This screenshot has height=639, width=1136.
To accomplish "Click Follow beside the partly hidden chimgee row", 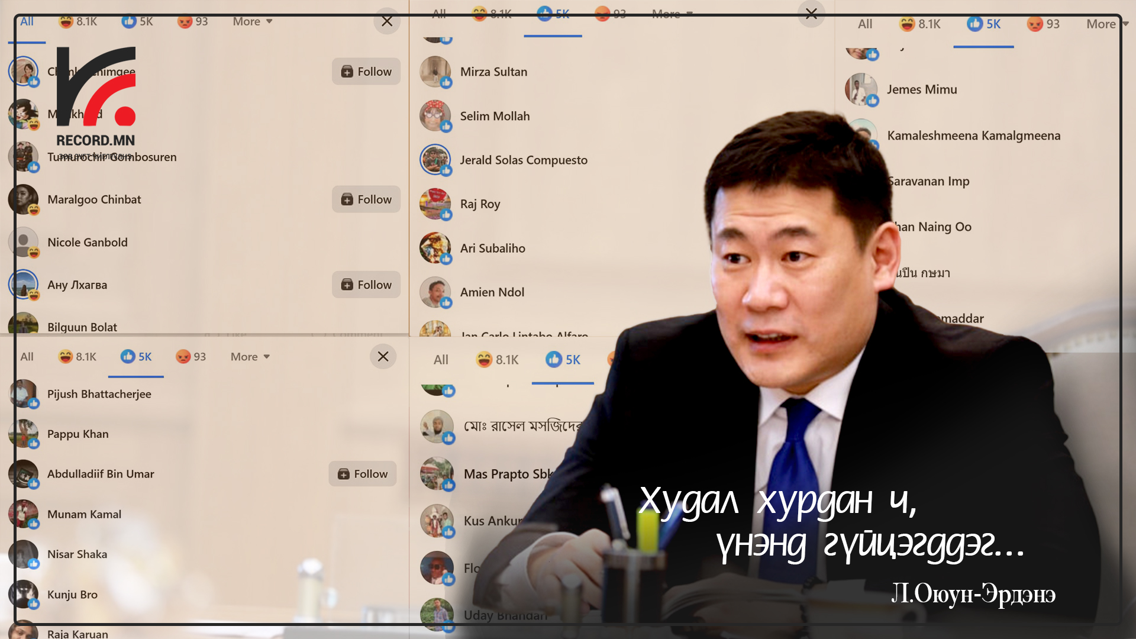I will (366, 72).
